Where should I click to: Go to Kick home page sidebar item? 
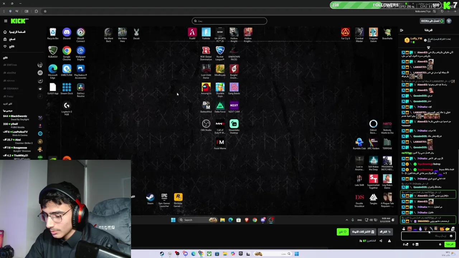click(x=14, y=32)
